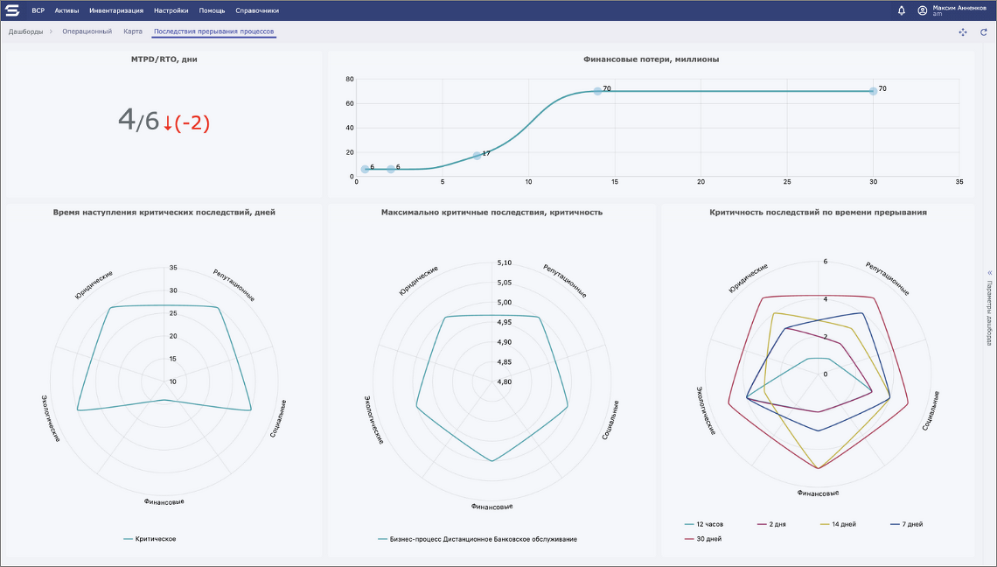The height and width of the screenshot is (567, 997).
Task: Click the Дашборды breadcrumb link
Action: pyautogui.click(x=25, y=31)
